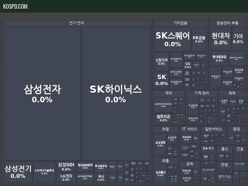
Task: Open the LS tile in 기타금융
Action: pyautogui.click(x=187, y=73)
